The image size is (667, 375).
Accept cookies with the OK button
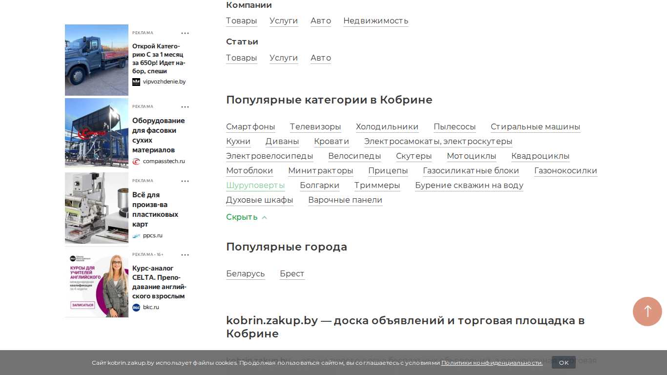[563, 363]
